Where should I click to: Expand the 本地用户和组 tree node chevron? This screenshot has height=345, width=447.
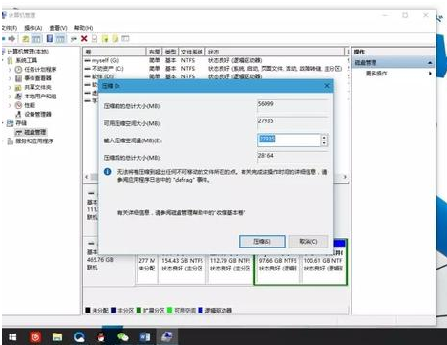point(10,97)
